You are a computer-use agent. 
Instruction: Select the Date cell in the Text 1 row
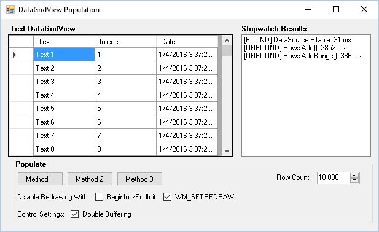[187, 55]
